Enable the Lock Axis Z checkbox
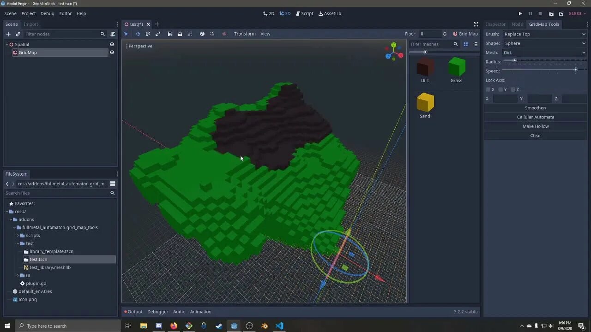The image size is (591, 332). [x=513, y=89]
